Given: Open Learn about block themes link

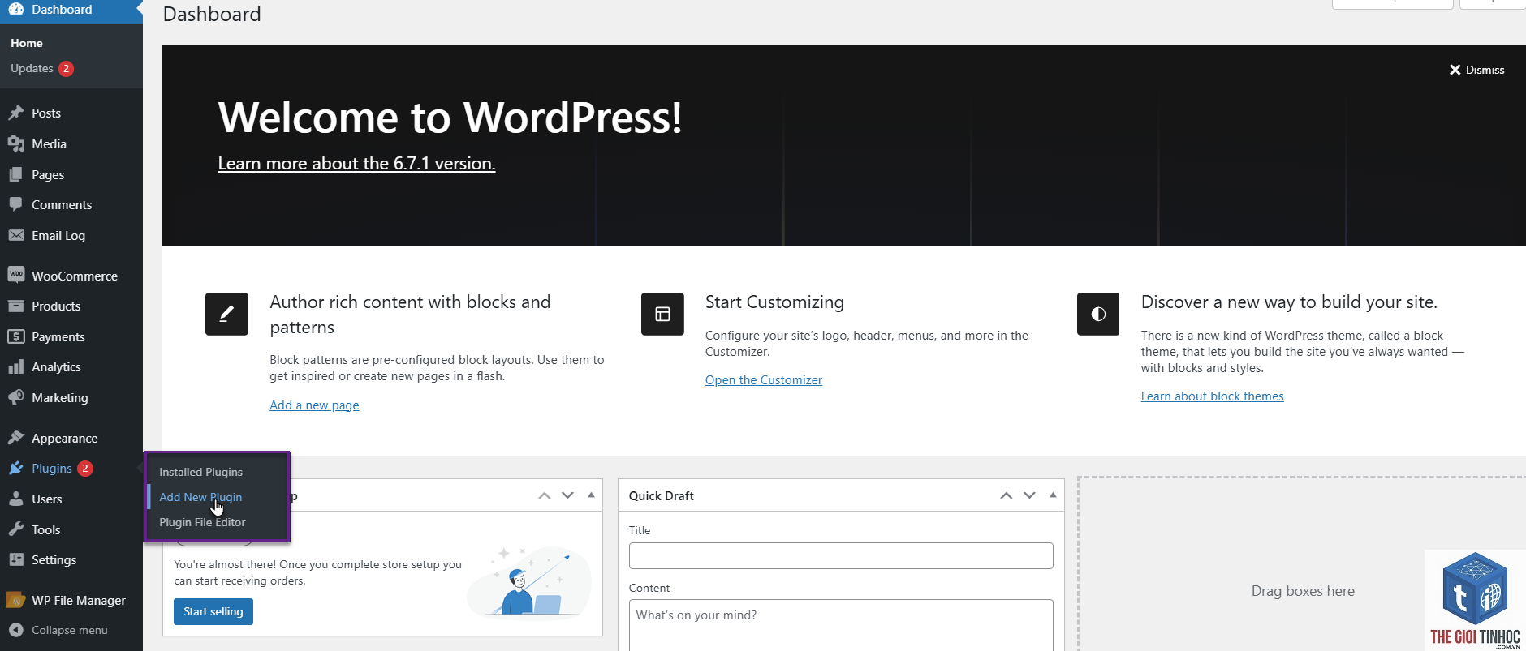Looking at the screenshot, I should coord(1212,396).
